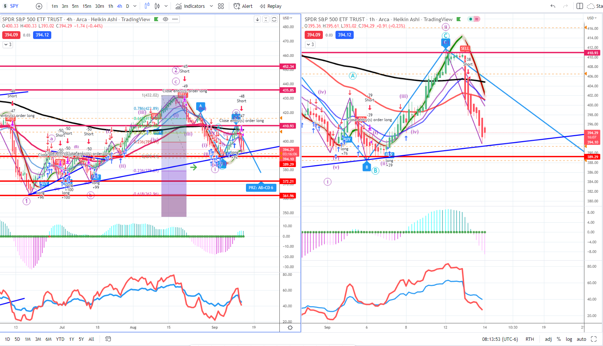Image resolution: width=603 pixels, height=346 pixels.
Task: Select the 3m timeframe
Action: click(65, 6)
